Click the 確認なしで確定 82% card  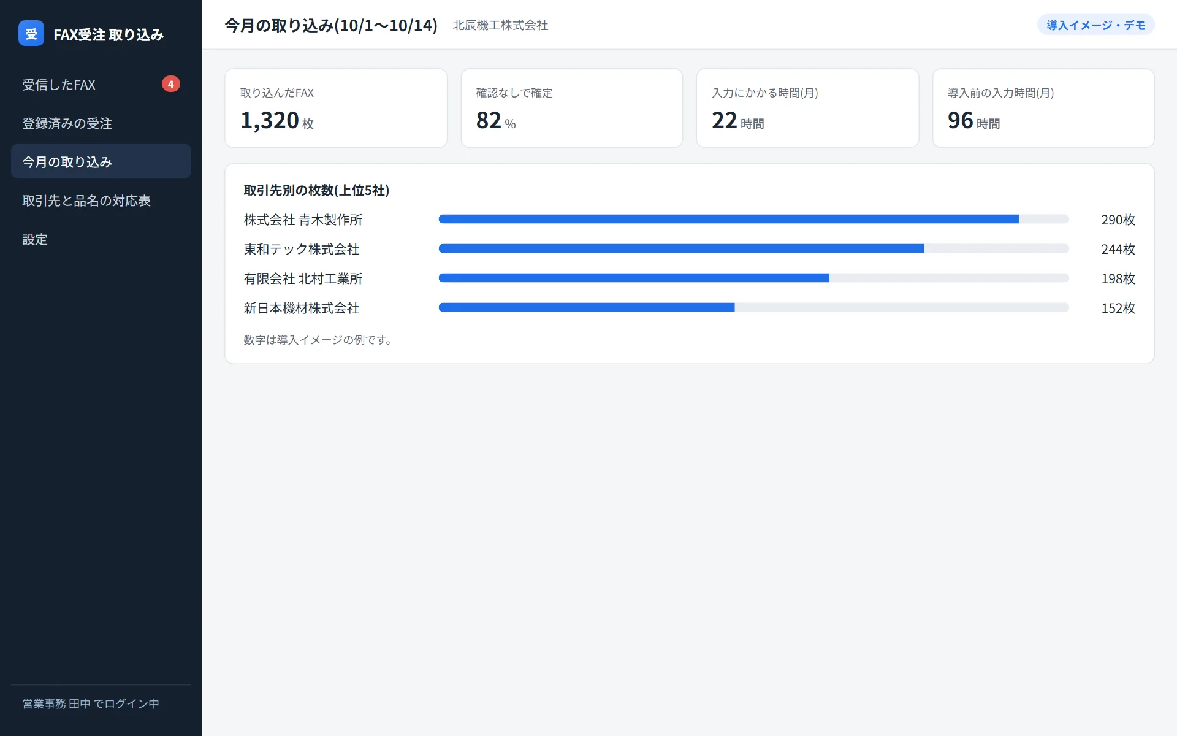pyautogui.click(x=571, y=108)
